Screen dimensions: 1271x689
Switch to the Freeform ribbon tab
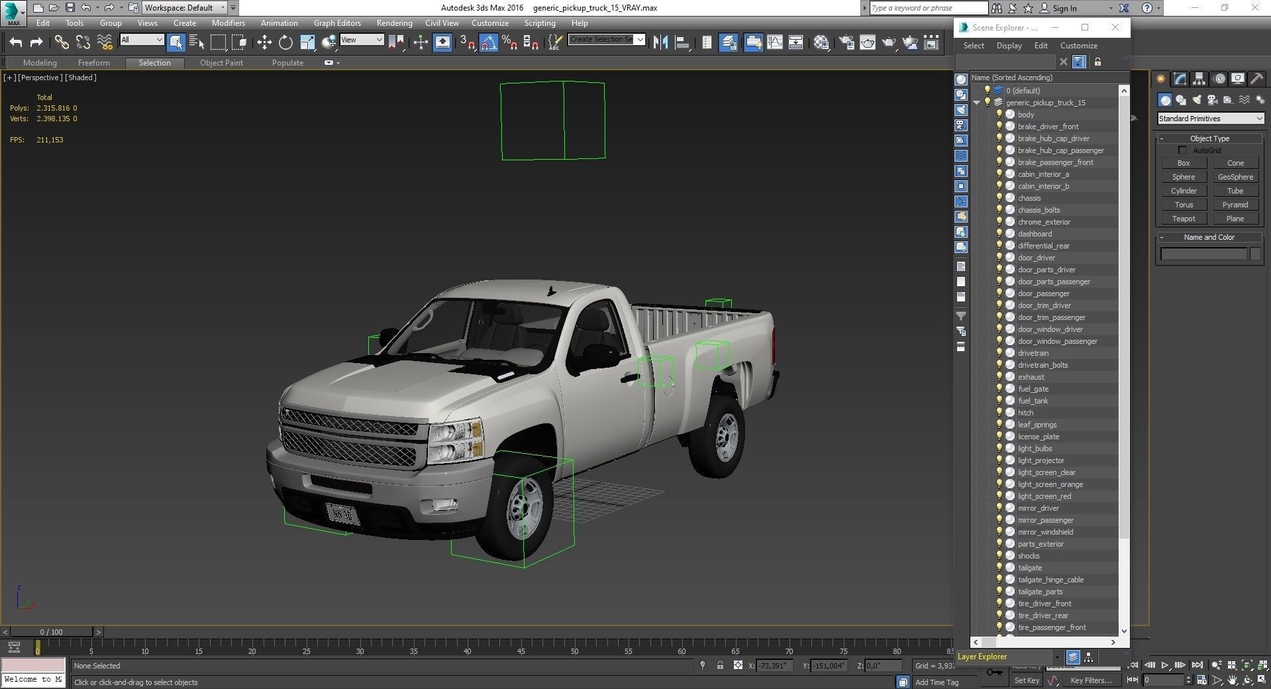click(93, 63)
